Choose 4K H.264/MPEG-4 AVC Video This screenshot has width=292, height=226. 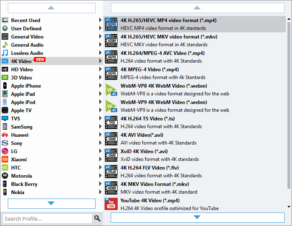click(195, 57)
